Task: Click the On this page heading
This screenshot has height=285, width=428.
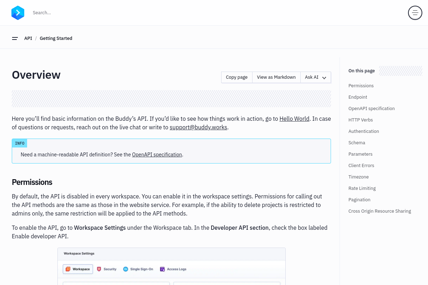Action: point(362,71)
